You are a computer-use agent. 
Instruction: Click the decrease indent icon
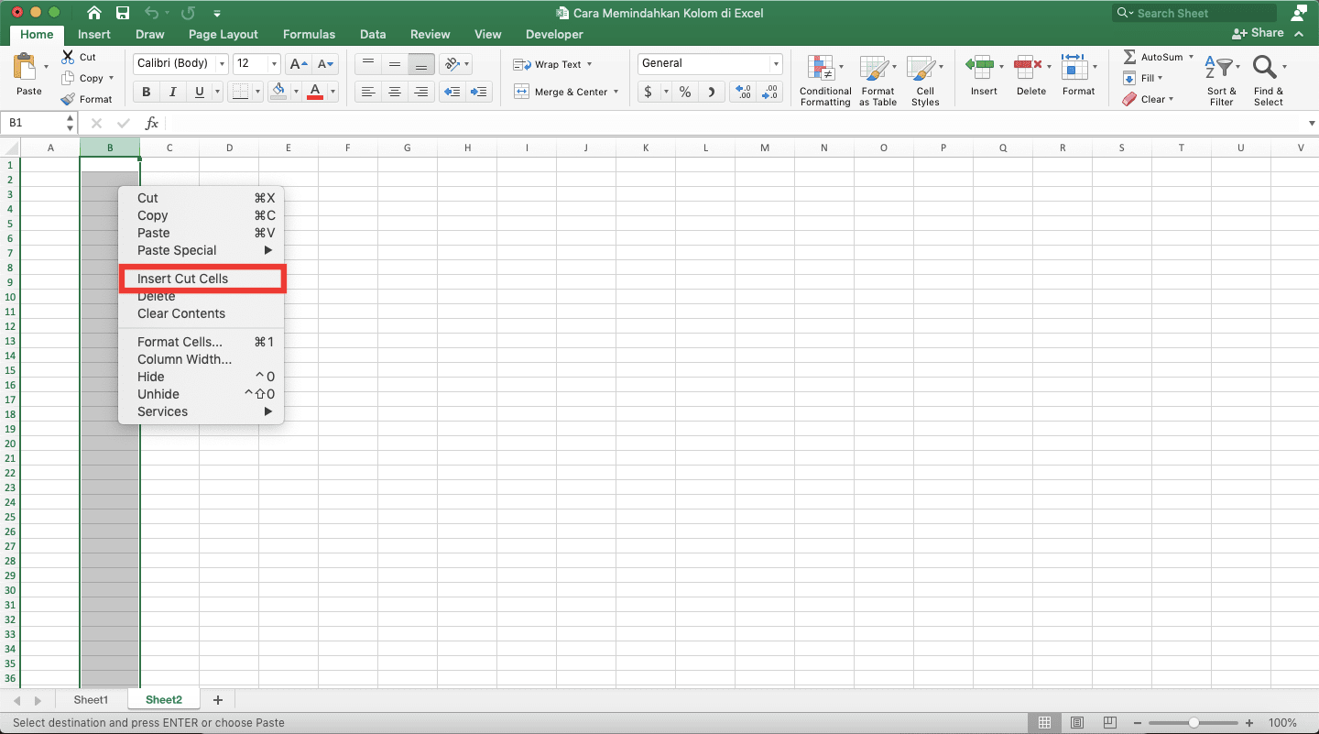(x=451, y=92)
